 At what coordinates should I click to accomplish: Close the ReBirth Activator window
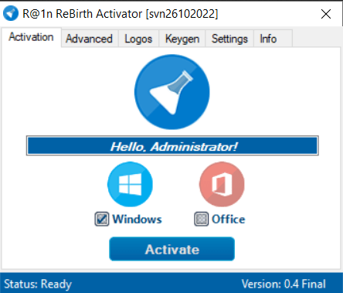326,14
